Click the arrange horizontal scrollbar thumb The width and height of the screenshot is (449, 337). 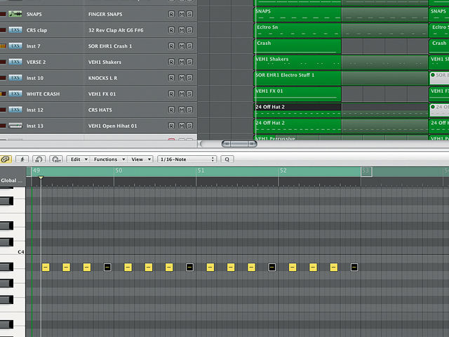tap(239, 143)
